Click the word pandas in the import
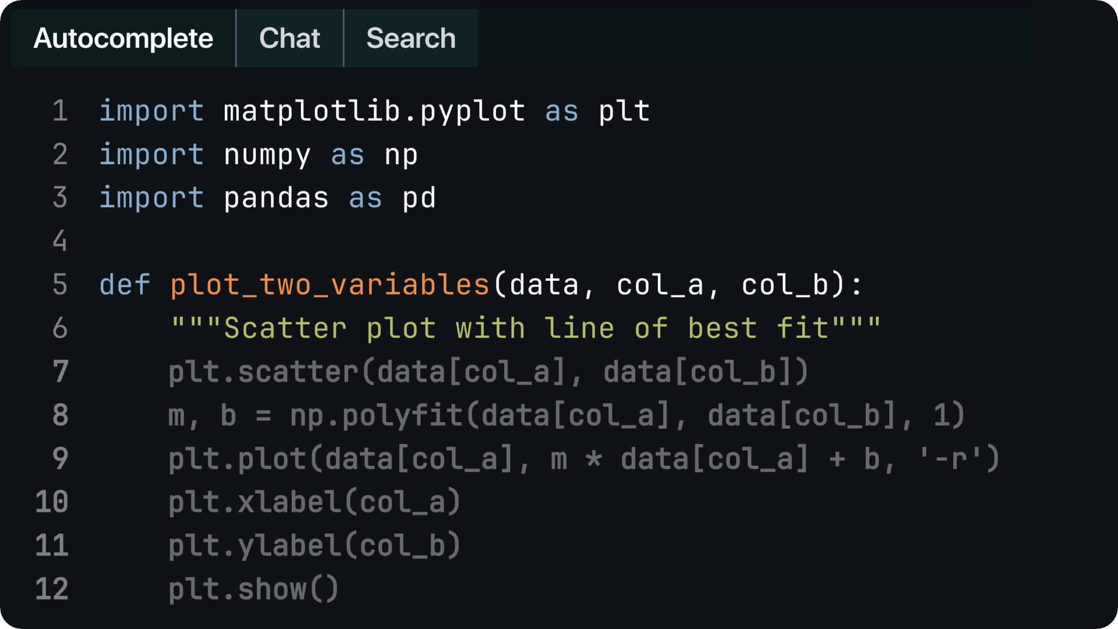 coord(276,198)
